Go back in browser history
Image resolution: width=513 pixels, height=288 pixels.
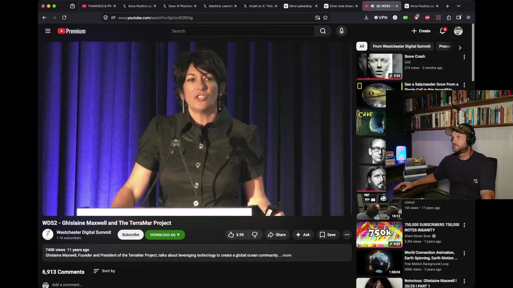coord(44,18)
